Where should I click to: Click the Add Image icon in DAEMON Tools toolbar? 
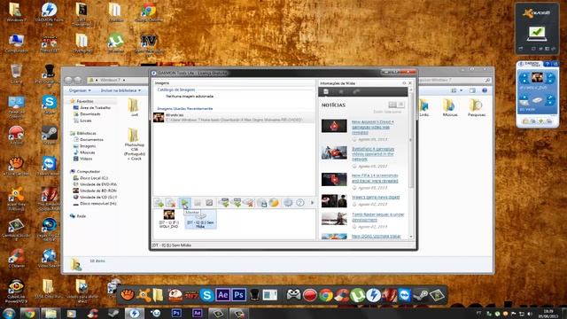click(159, 203)
